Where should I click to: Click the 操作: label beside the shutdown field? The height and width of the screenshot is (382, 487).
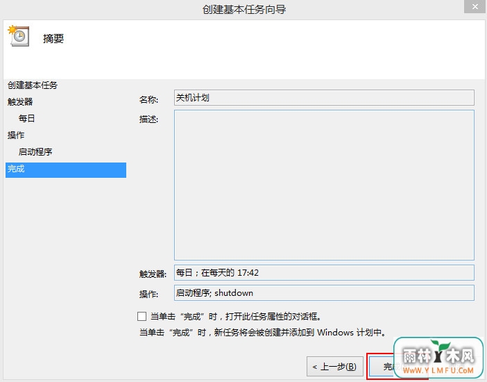coord(148,294)
